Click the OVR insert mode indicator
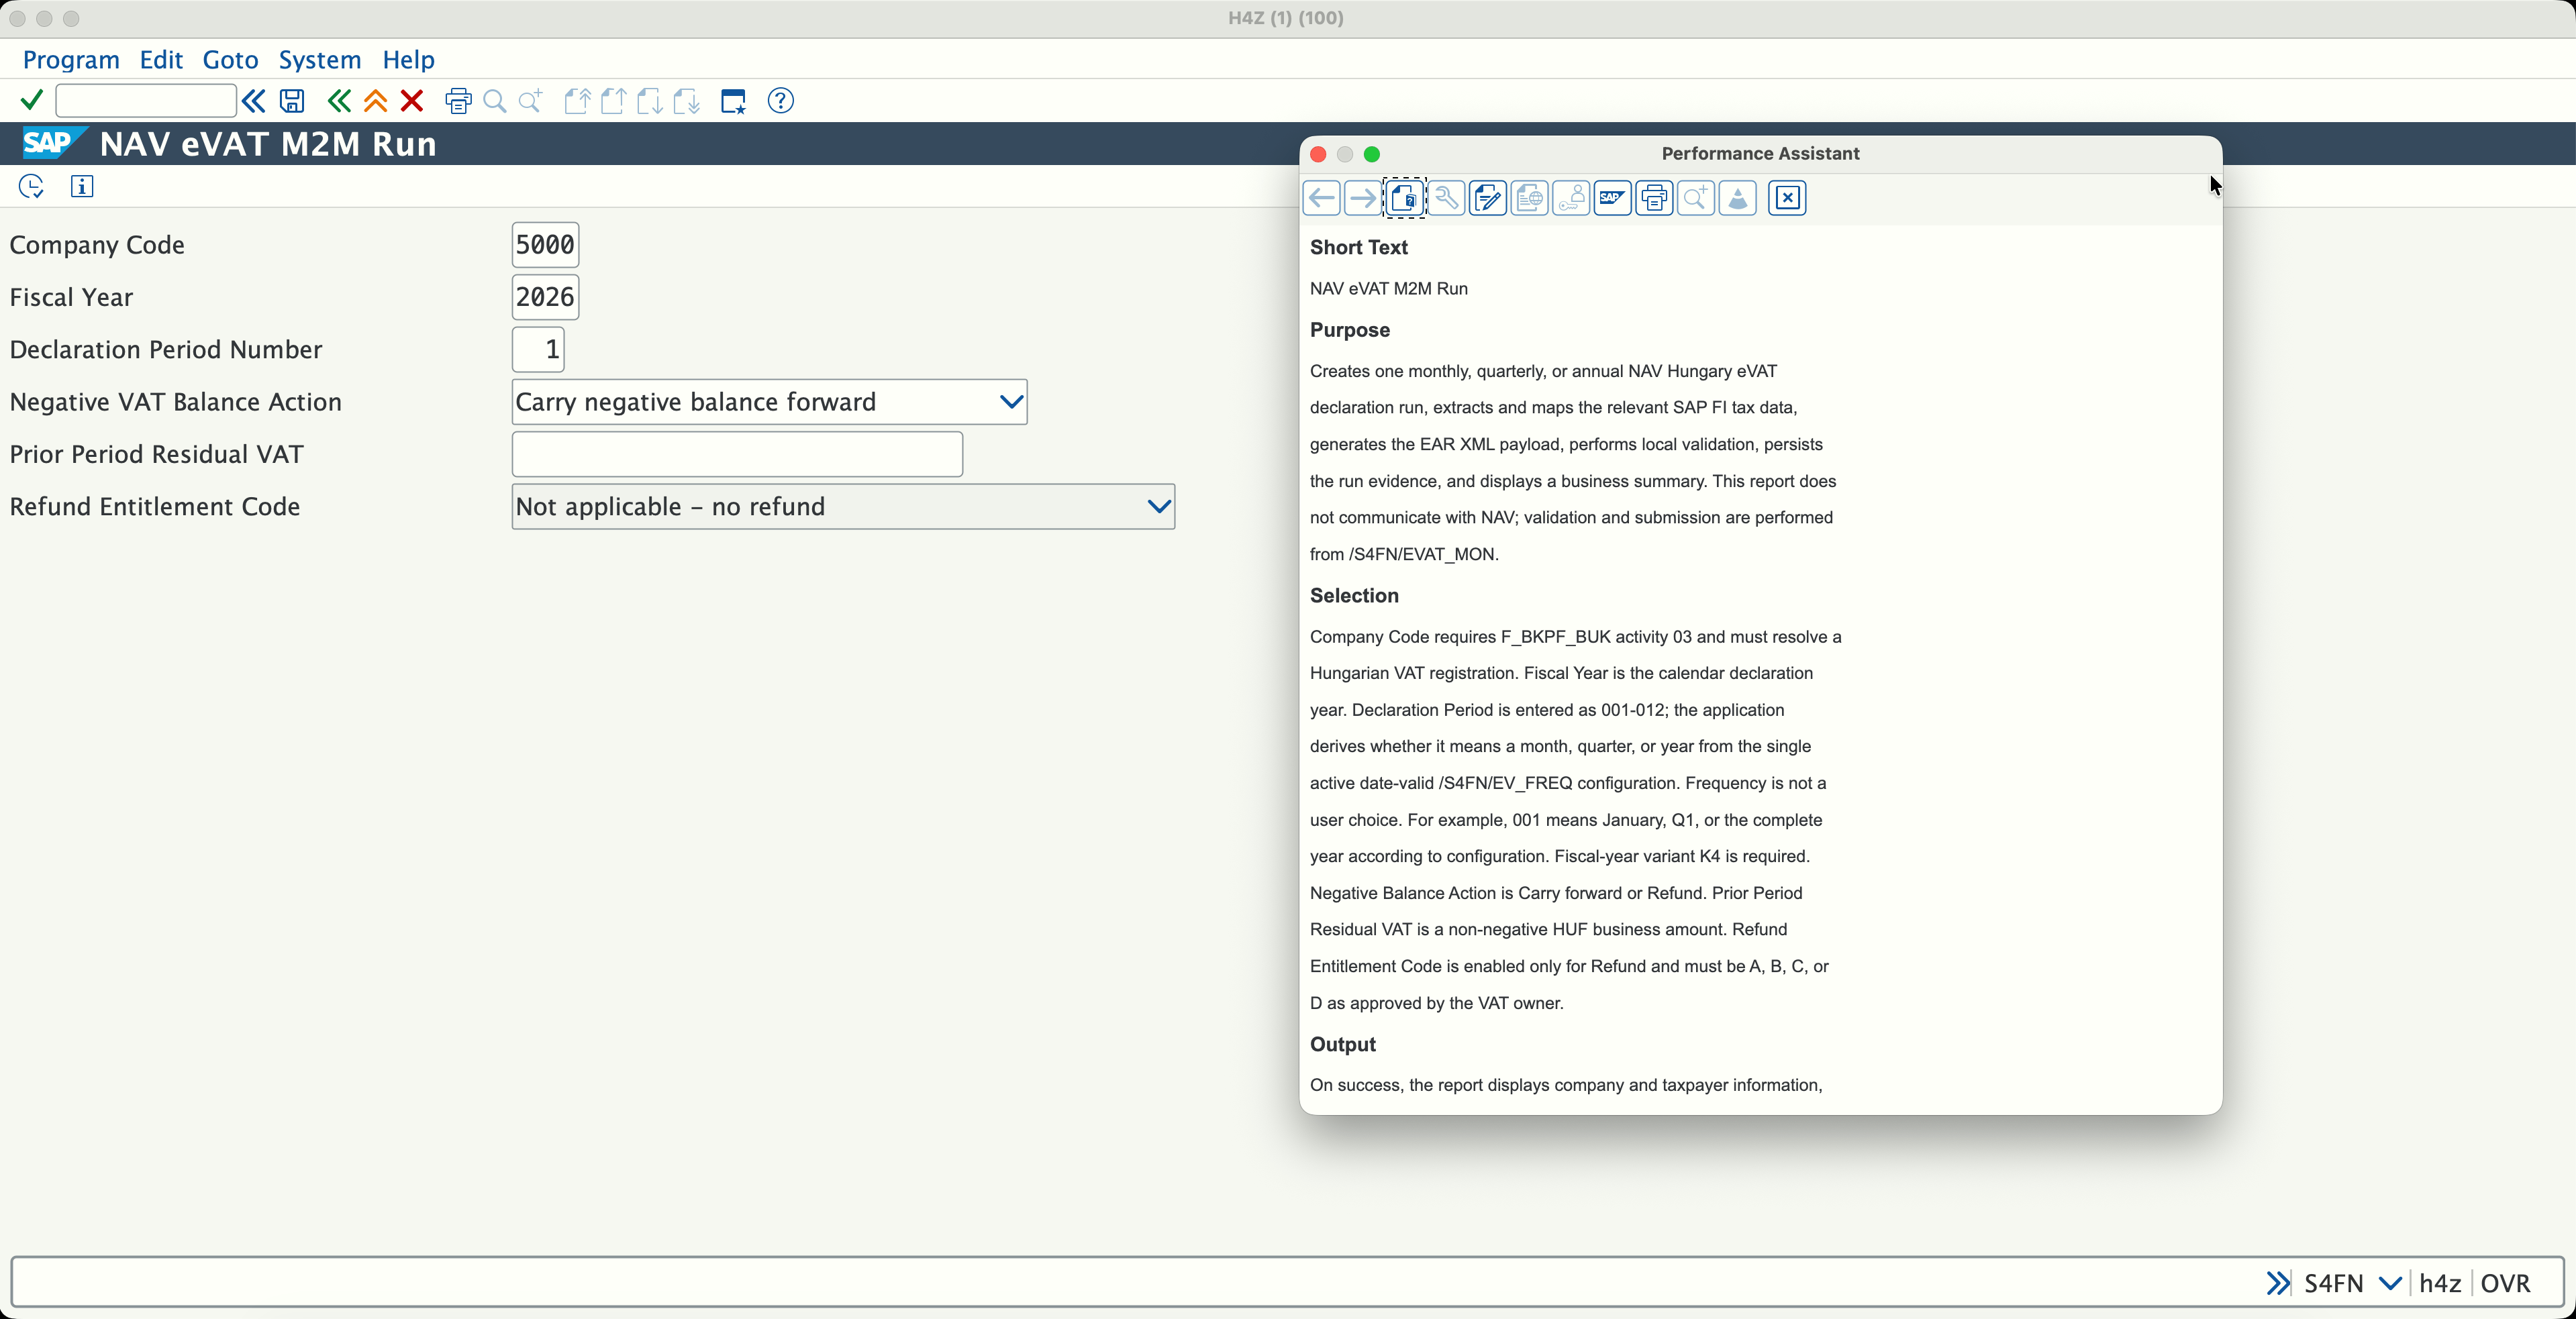 pyautogui.click(x=2505, y=1283)
